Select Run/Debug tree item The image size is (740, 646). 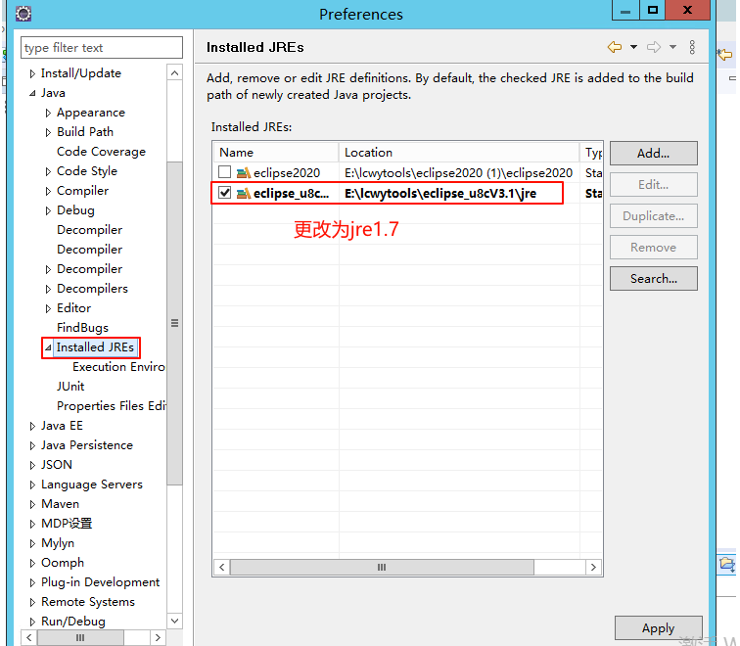click(73, 622)
